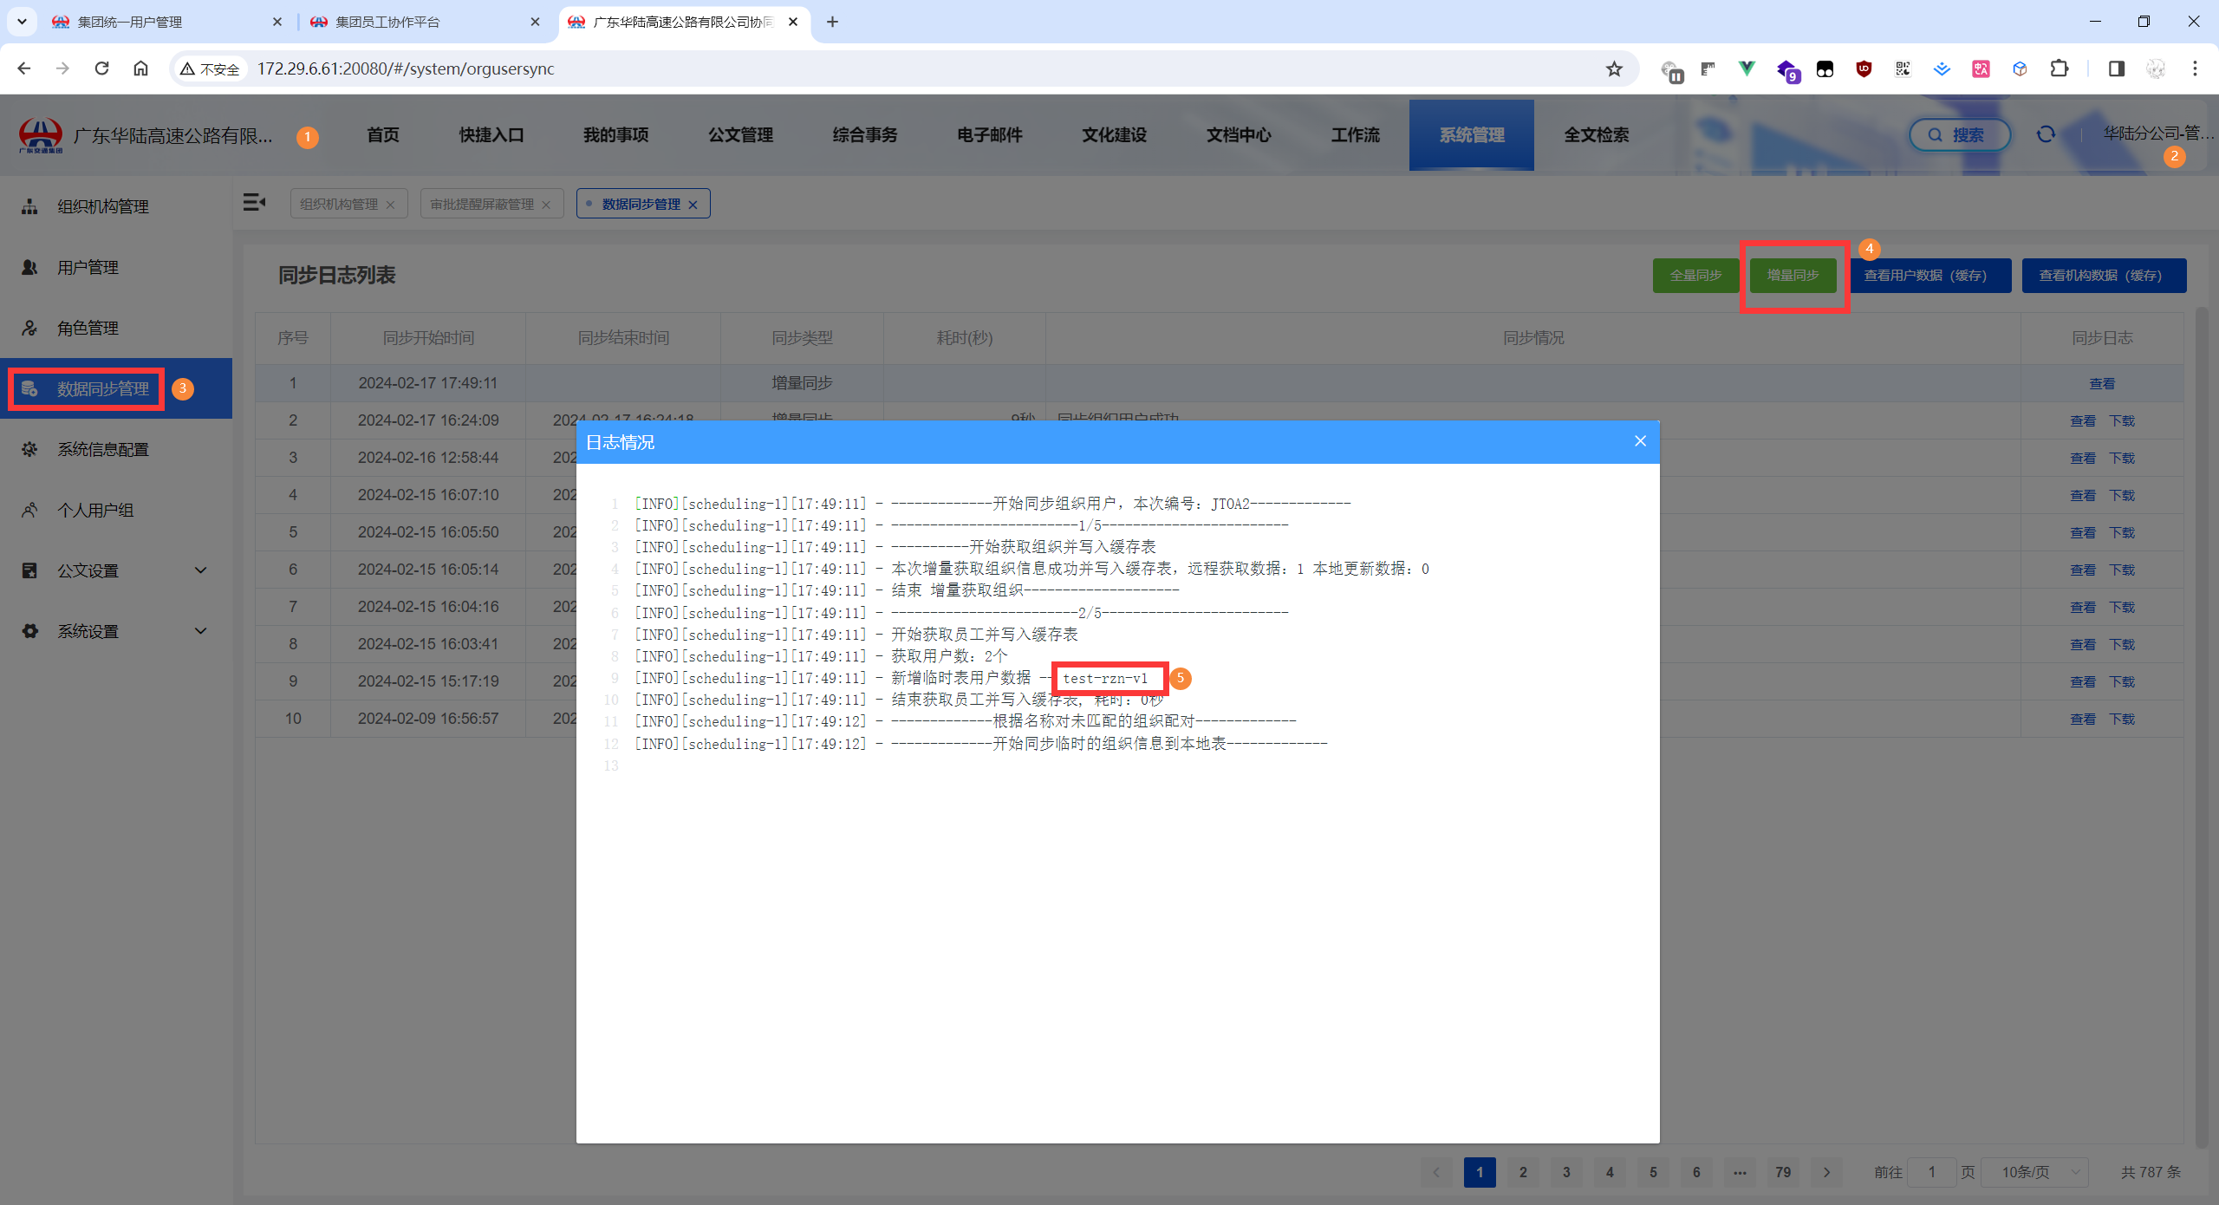This screenshot has width=2219, height=1205.
Task: Click the 全量同步 button
Action: 1695,276
